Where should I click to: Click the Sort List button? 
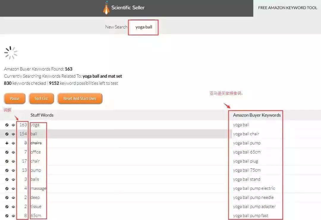[41, 98]
